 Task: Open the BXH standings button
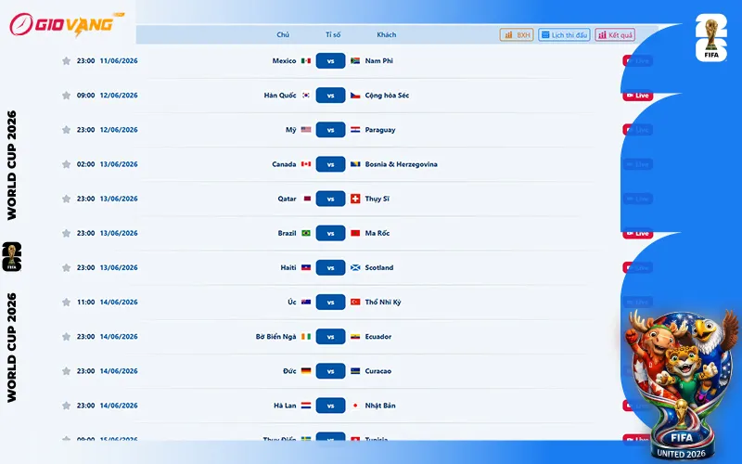517,35
